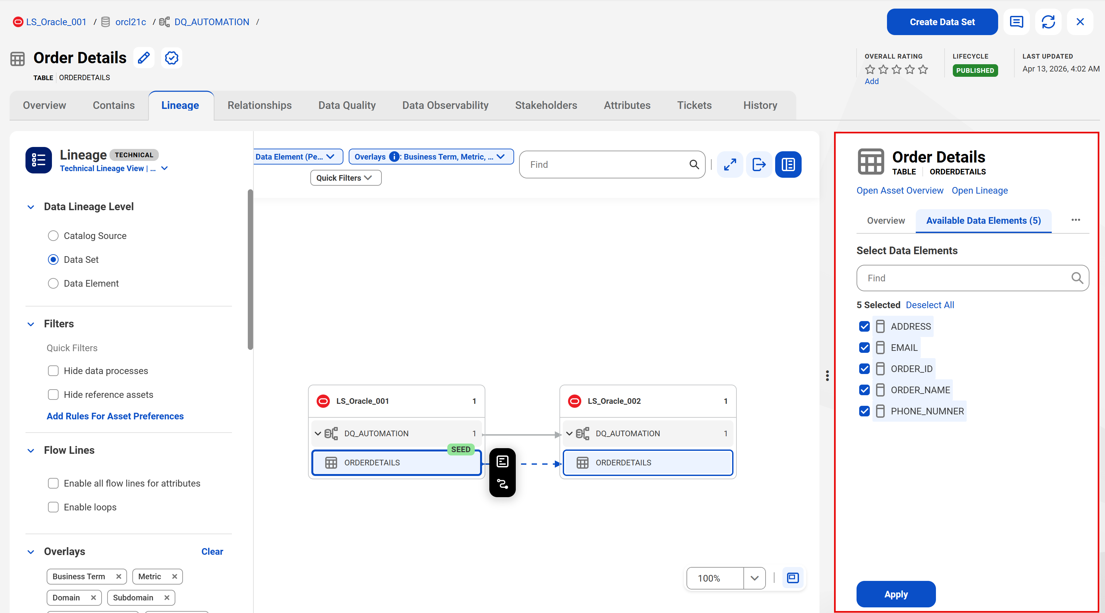
Task: Edit the Order Details title with pencil icon
Action: point(144,58)
